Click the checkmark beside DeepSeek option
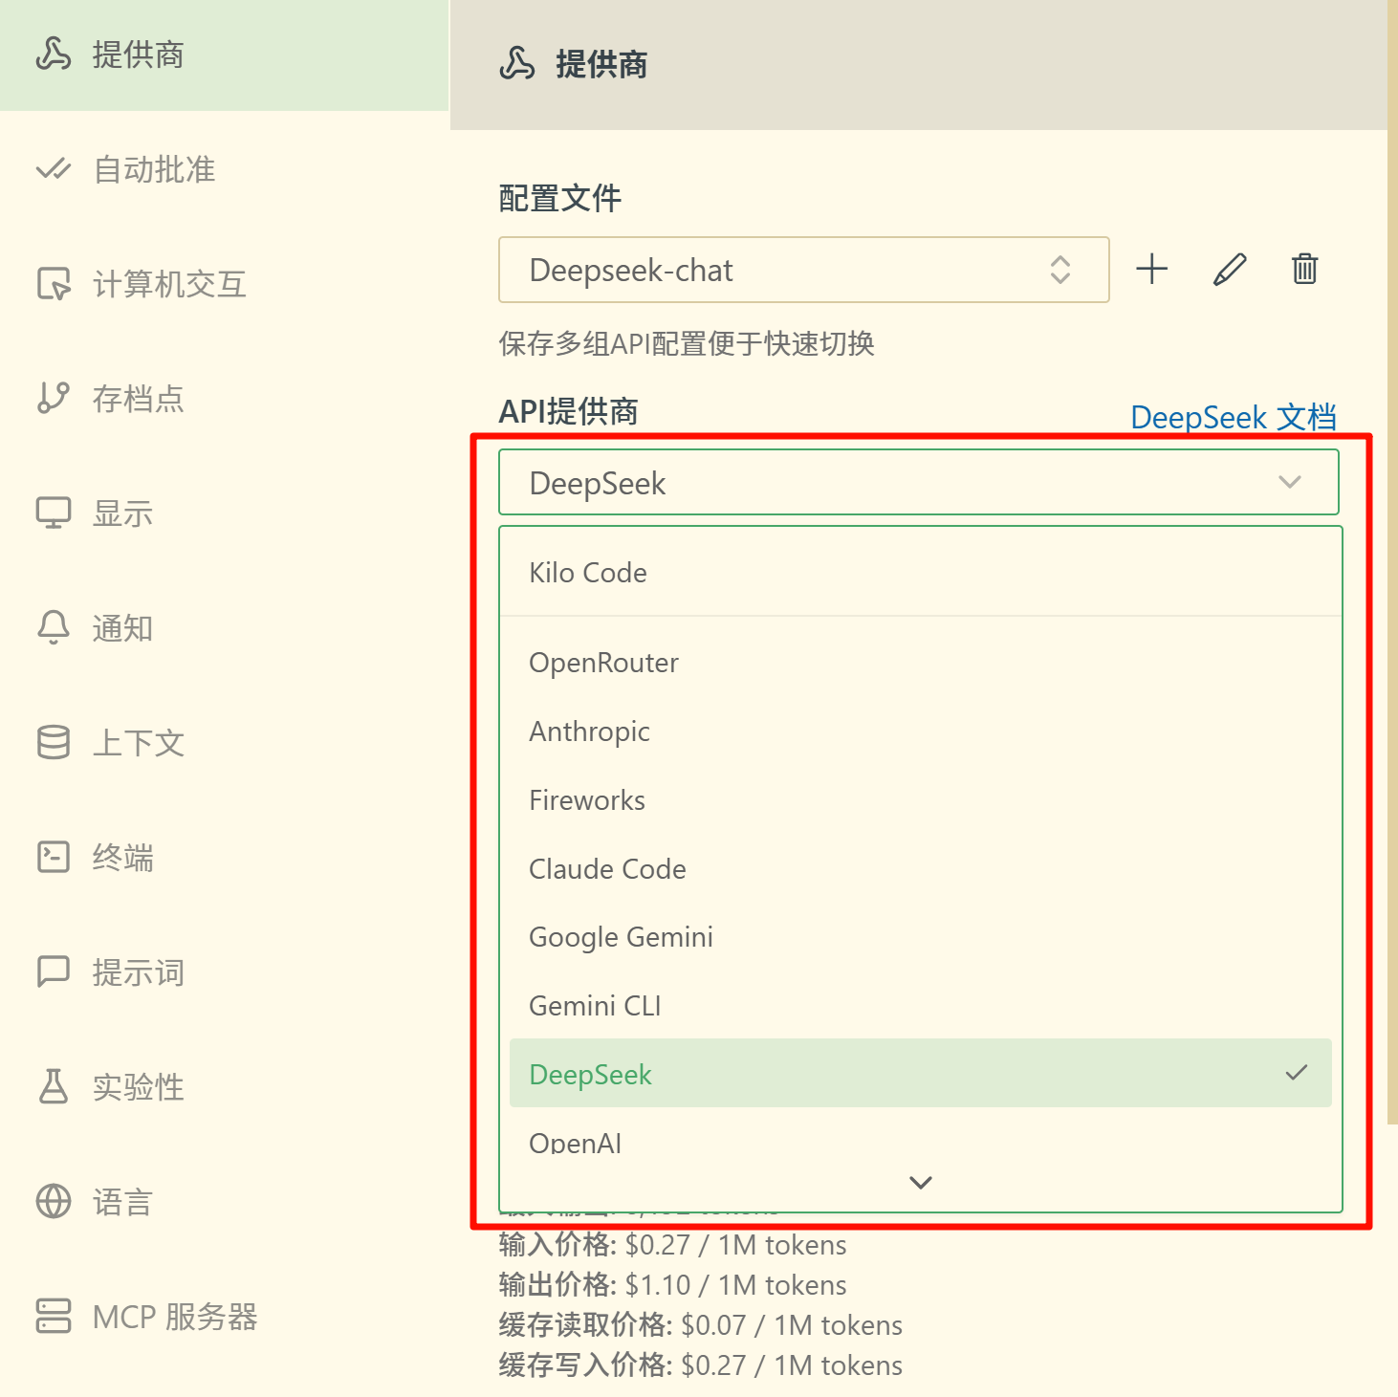Screen dimensions: 1398x1397 click(x=1297, y=1073)
